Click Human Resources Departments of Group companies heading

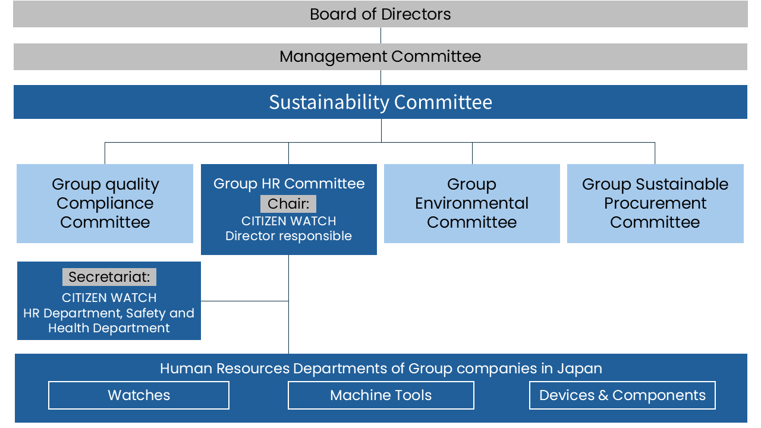[380, 369]
